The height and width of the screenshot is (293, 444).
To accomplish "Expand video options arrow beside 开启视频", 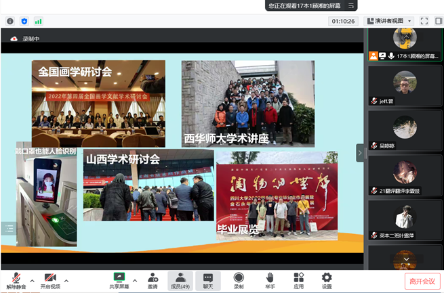I will coord(66,281).
